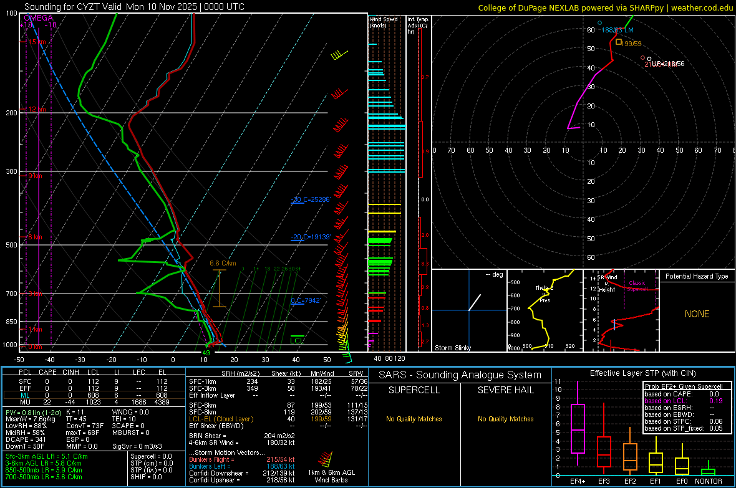Click the '6.6 C/km' lapse rate label
This screenshot has height=488, width=736.
click(223, 263)
